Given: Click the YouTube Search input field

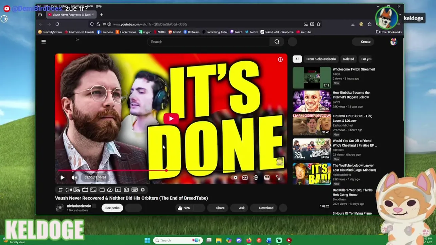Looking at the screenshot, I should [209, 42].
